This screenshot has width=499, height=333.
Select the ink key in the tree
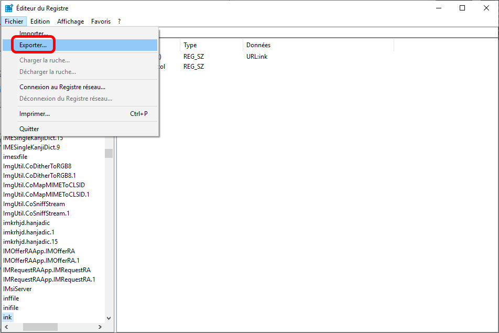pyautogui.click(x=7, y=317)
